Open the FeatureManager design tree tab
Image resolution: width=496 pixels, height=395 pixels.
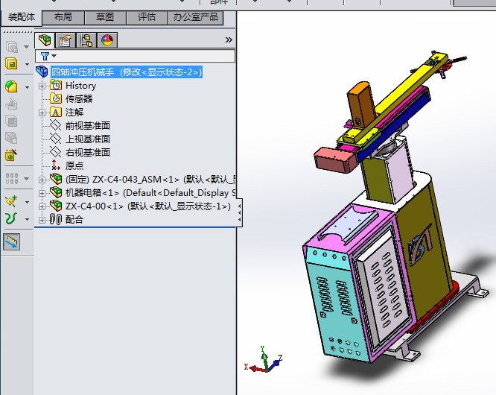(x=45, y=40)
